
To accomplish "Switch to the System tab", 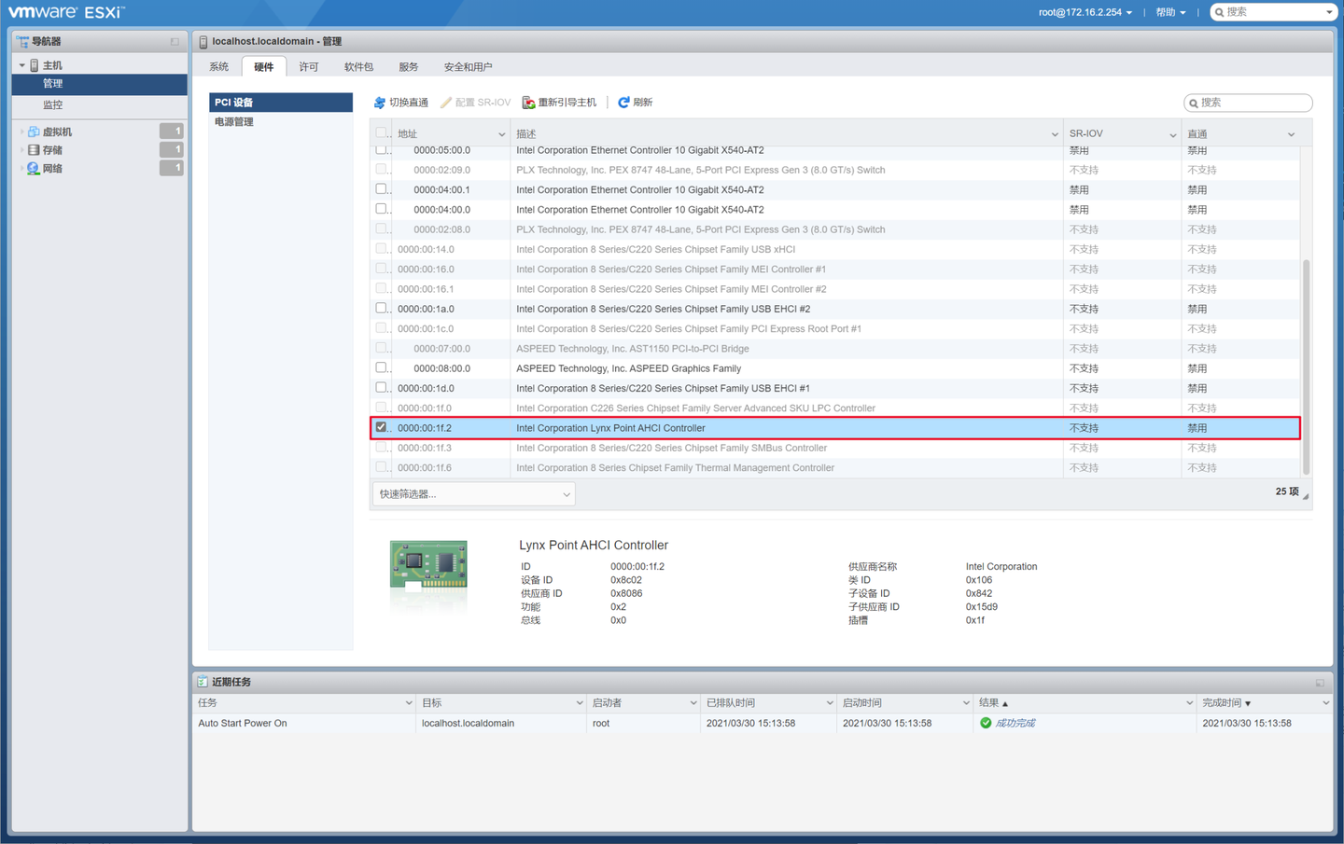I will (x=219, y=67).
